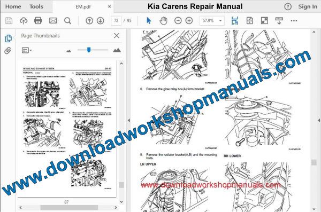Click the Sign In link

(x=308, y=6)
